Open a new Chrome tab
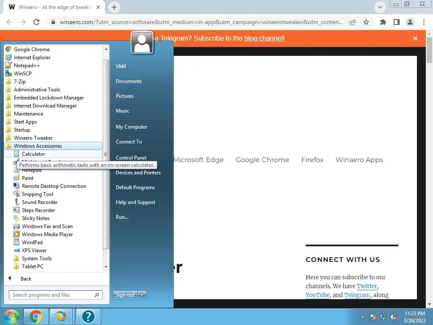The height and width of the screenshot is (325, 433). 114,7
